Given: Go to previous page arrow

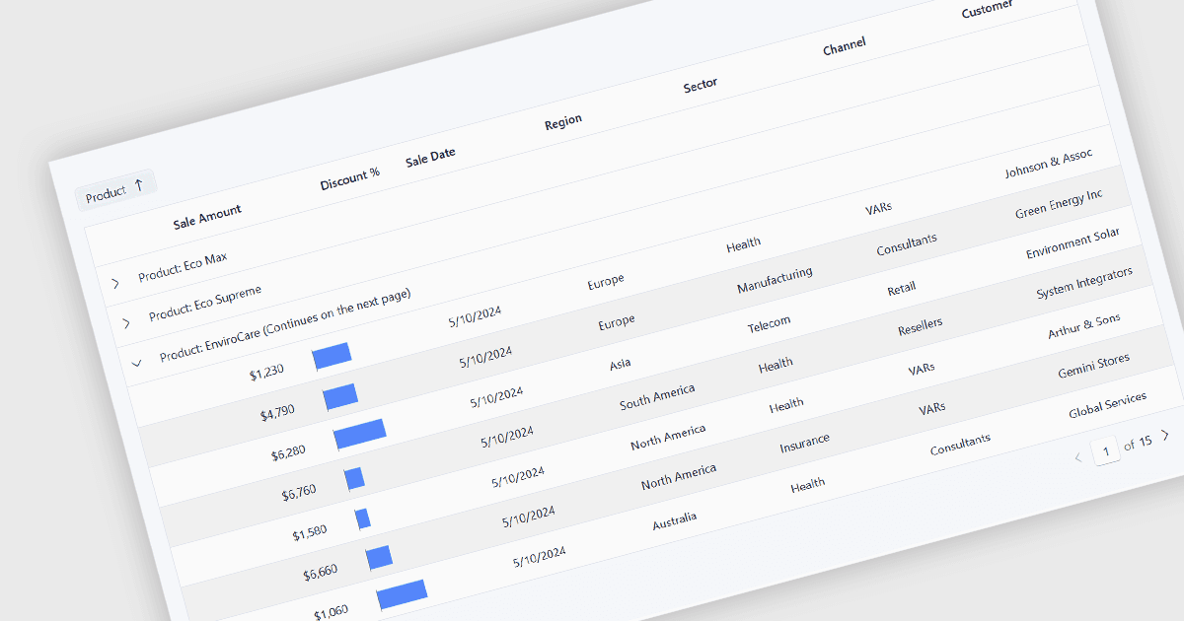Looking at the screenshot, I should [x=1078, y=457].
